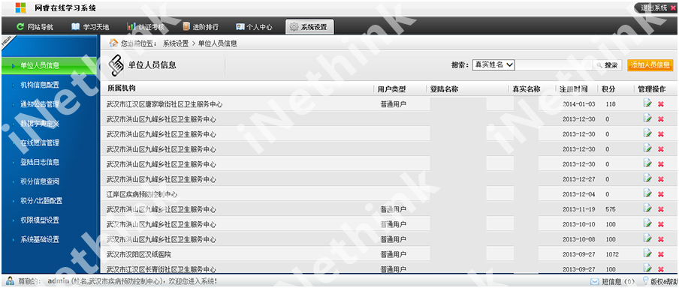Open the 进阶排行 menu
This screenshot has height=288, width=679.
point(201,27)
